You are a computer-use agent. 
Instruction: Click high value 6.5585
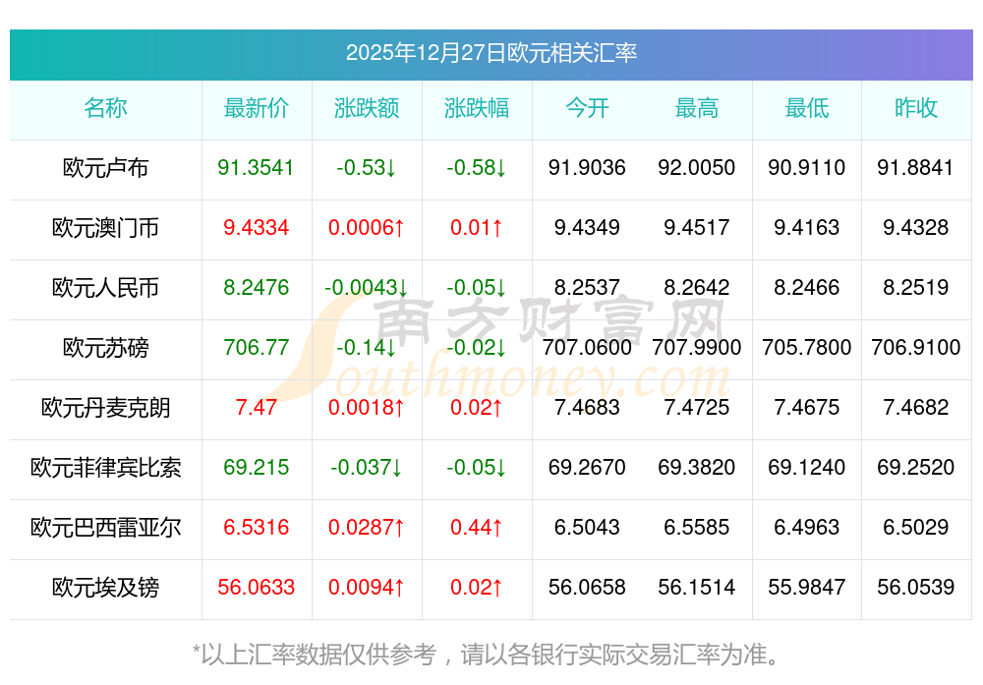click(x=697, y=527)
